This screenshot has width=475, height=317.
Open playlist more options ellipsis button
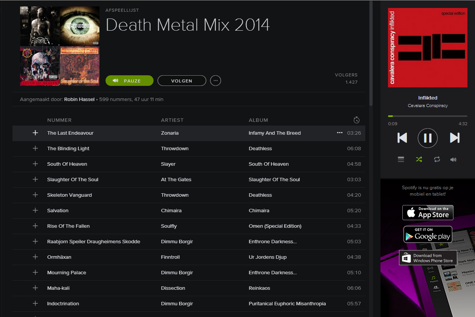(x=216, y=81)
